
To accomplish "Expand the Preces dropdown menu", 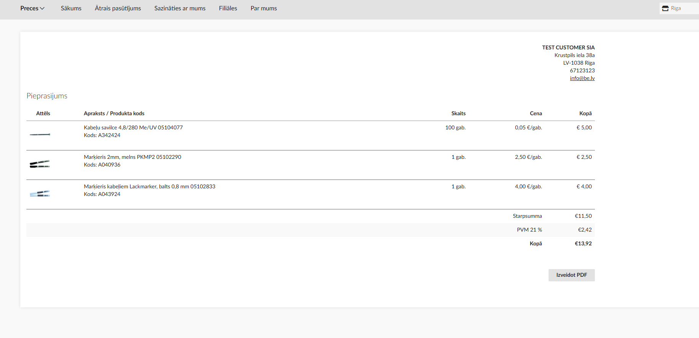I will [x=32, y=8].
